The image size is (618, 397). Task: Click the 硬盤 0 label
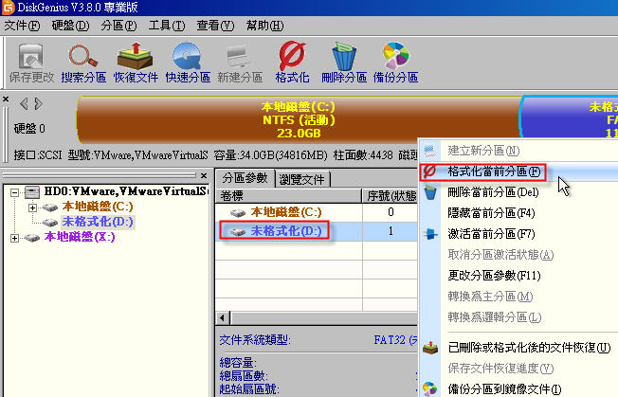coord(29,129)
